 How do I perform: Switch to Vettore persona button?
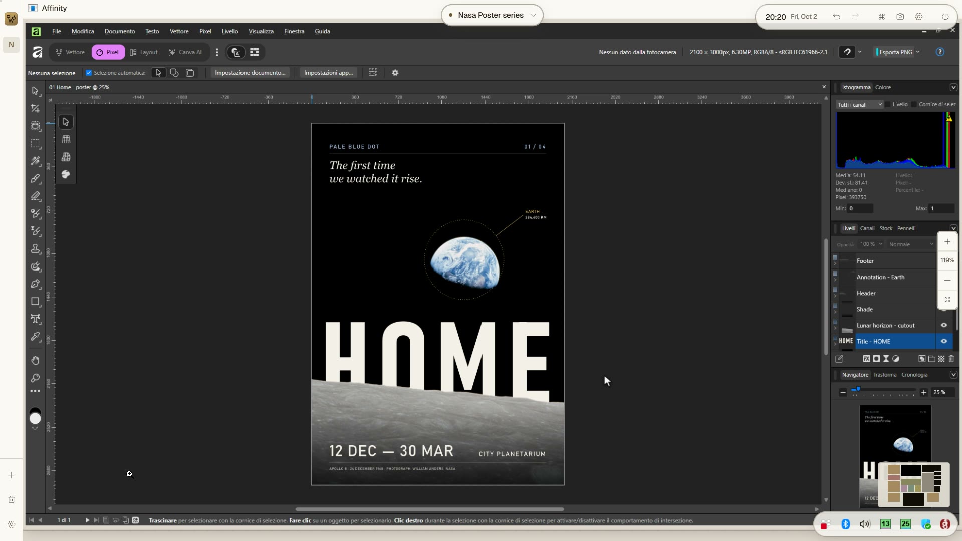click(70, 52)
